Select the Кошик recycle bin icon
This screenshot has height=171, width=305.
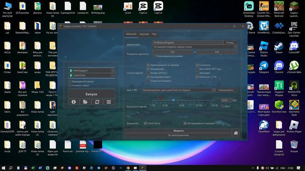click(294, 146)
